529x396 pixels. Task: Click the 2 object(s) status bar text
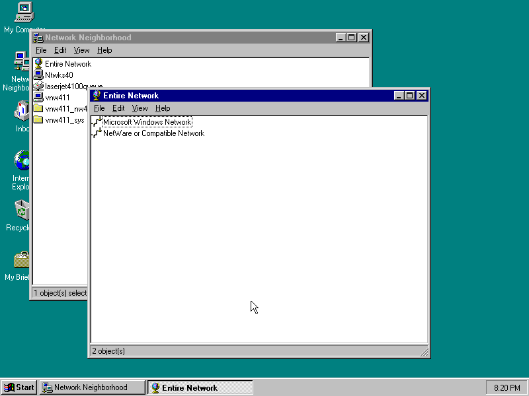[x=108, y=351]
